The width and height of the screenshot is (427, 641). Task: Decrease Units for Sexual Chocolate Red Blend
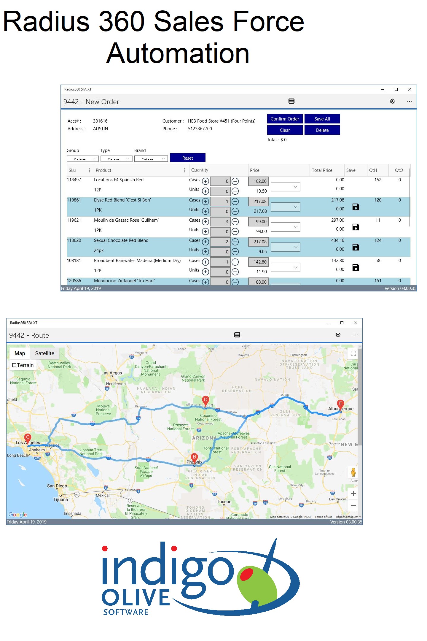coord(235,252)
